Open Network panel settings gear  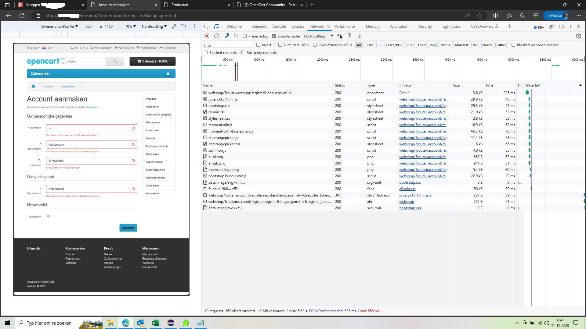pos(579,36)
